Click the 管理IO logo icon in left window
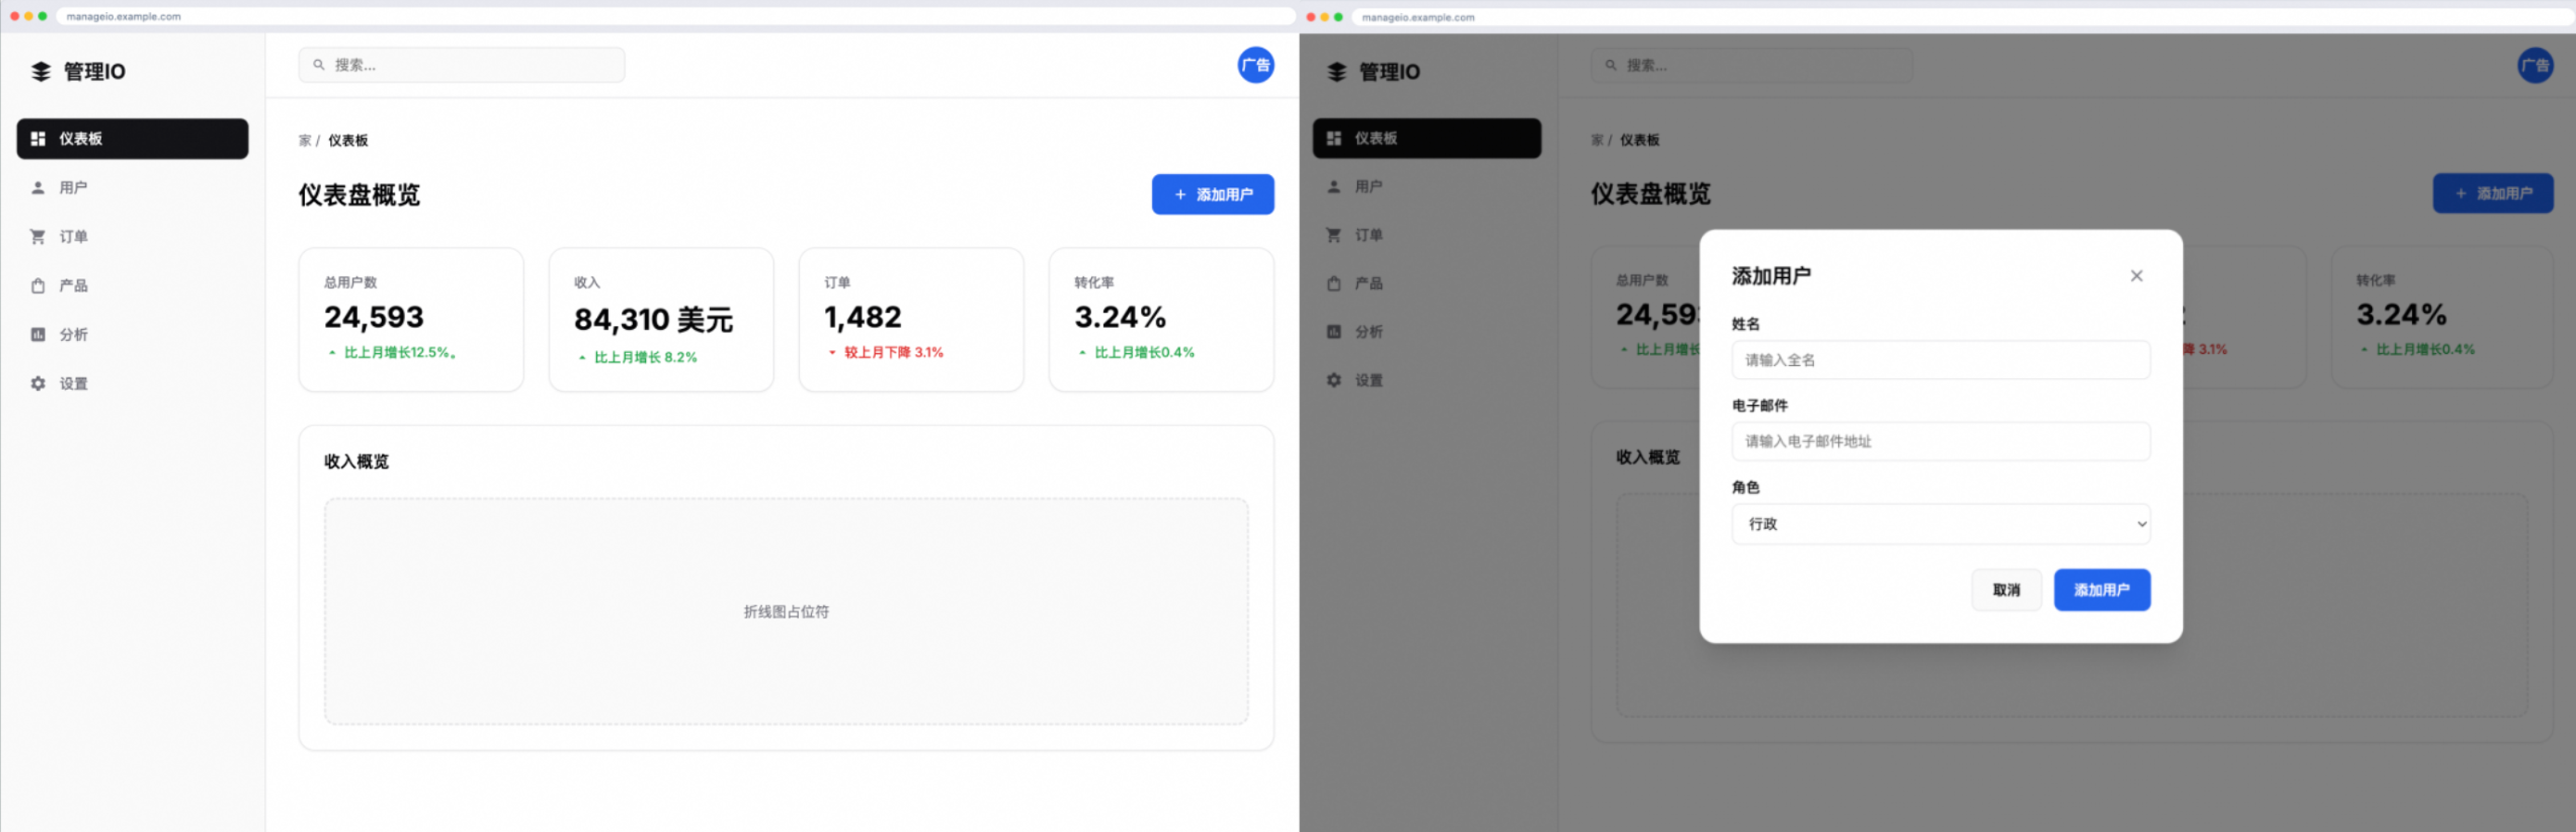The image size is (2576, 832). tap(41, 71)
